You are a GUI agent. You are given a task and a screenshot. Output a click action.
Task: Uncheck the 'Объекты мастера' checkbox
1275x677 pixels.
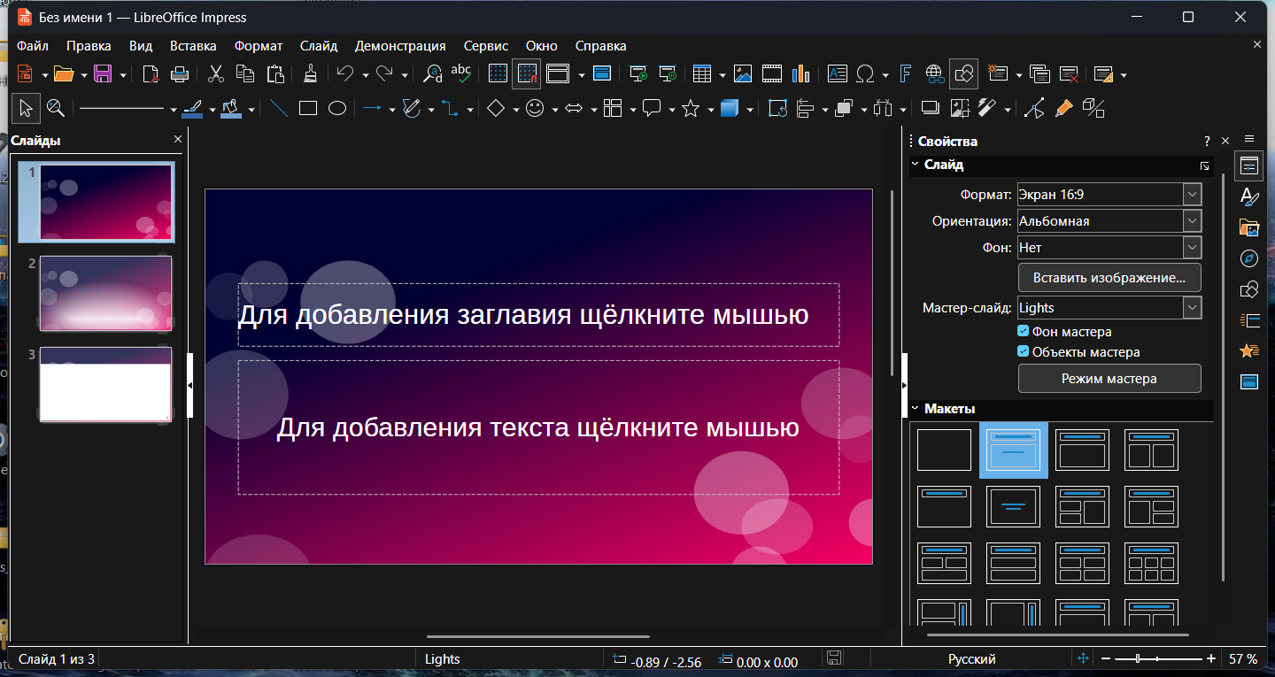[x=1024, y=352]
